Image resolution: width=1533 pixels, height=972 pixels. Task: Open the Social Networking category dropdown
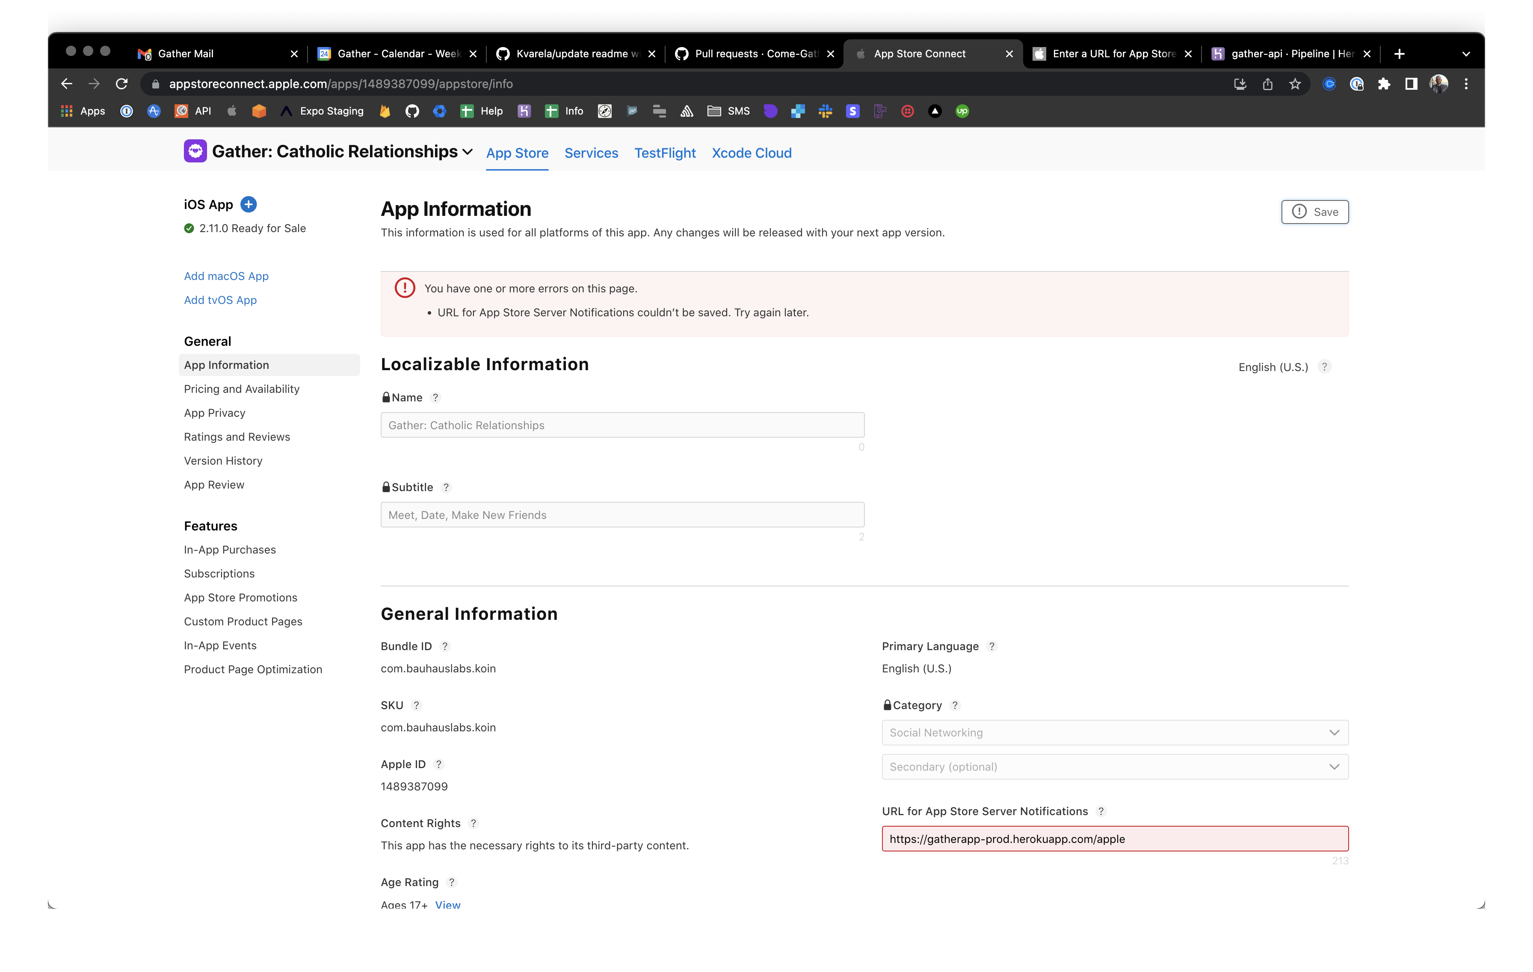click(1114, 732)
